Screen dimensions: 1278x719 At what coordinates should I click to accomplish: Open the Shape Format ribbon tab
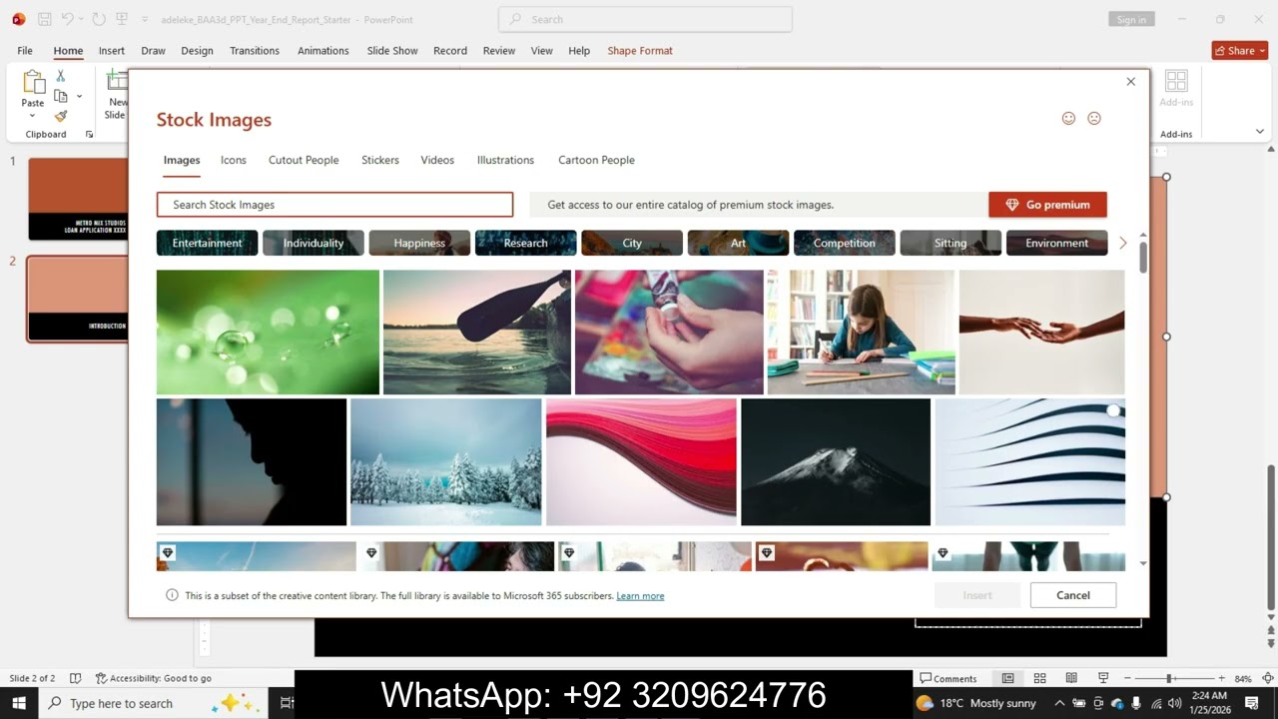pos(640,50)
